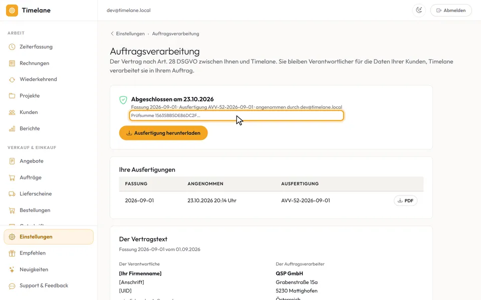Click table cell 2026-09-01
481x300 pixels.
click(139, 200)
